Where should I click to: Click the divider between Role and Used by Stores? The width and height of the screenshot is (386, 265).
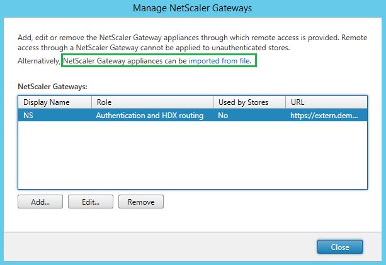pyautogui.click(x=214, y=102)
